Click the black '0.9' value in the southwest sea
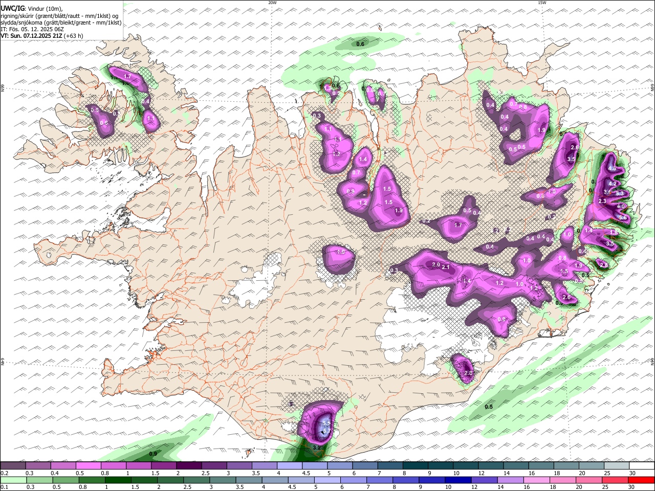Screen dimensions: 655x491 pos(153,454)
